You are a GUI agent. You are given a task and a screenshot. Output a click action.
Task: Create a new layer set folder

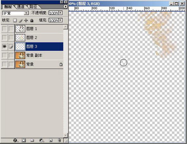pyautogui.click(x=32, y=140)
